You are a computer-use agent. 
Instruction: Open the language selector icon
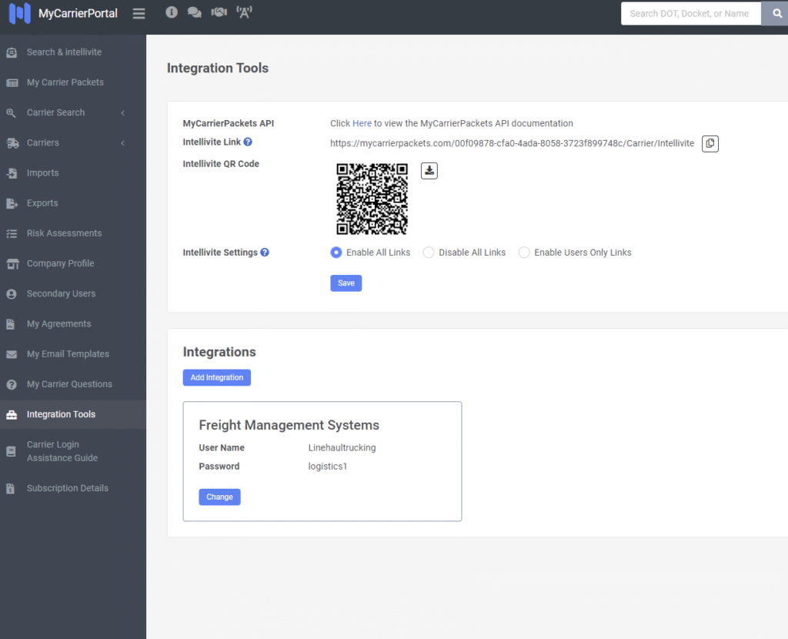244,12
